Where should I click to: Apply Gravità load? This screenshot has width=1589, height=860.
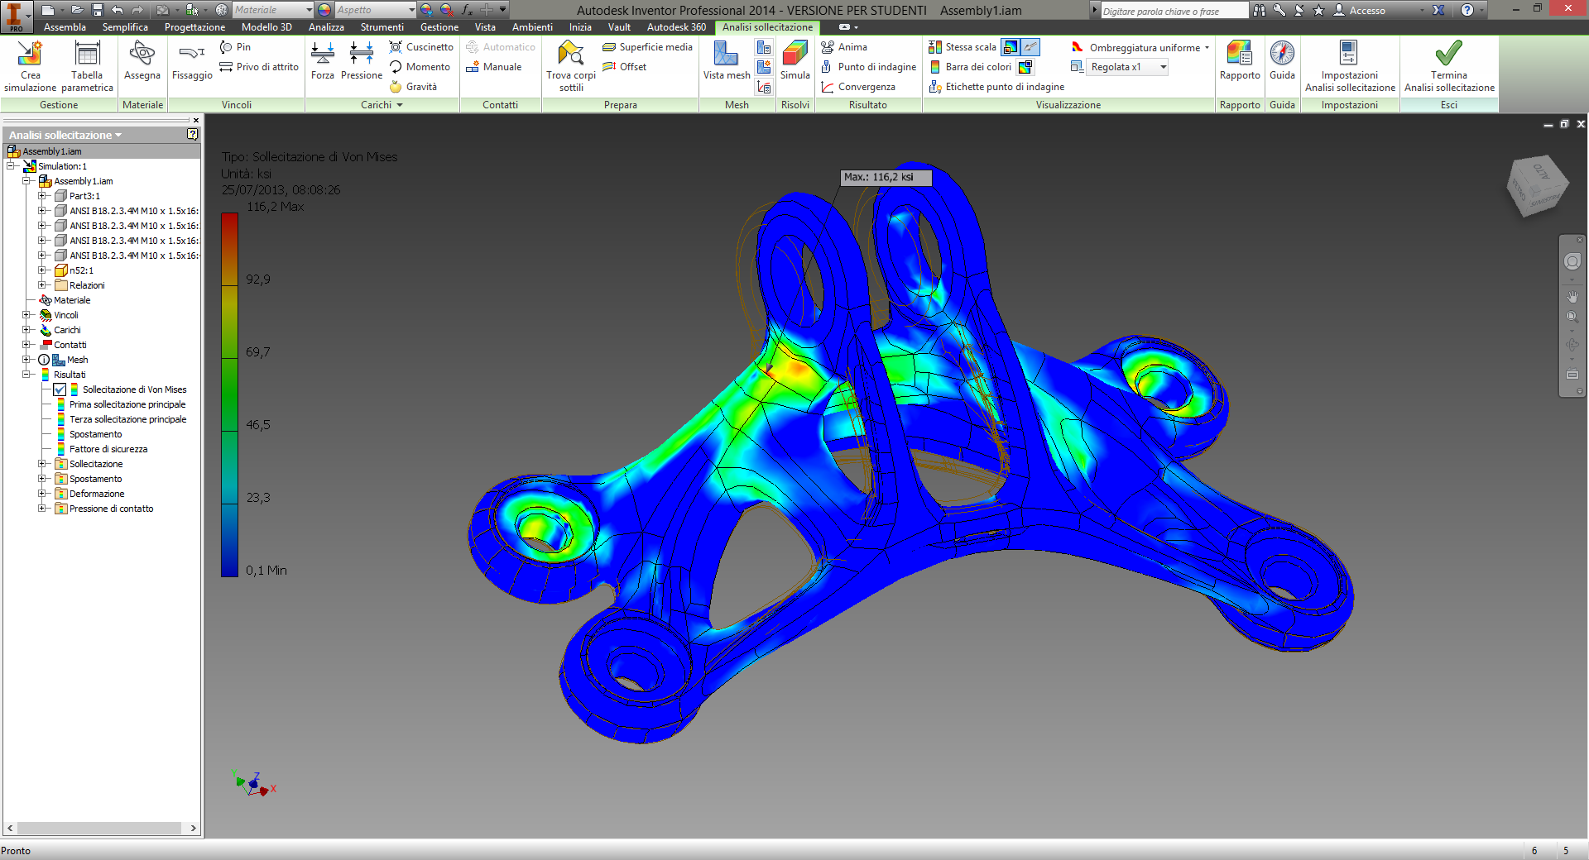[413, 87]
